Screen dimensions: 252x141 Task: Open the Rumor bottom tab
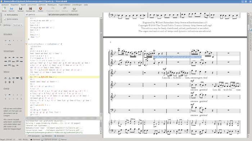pos(63,140)
